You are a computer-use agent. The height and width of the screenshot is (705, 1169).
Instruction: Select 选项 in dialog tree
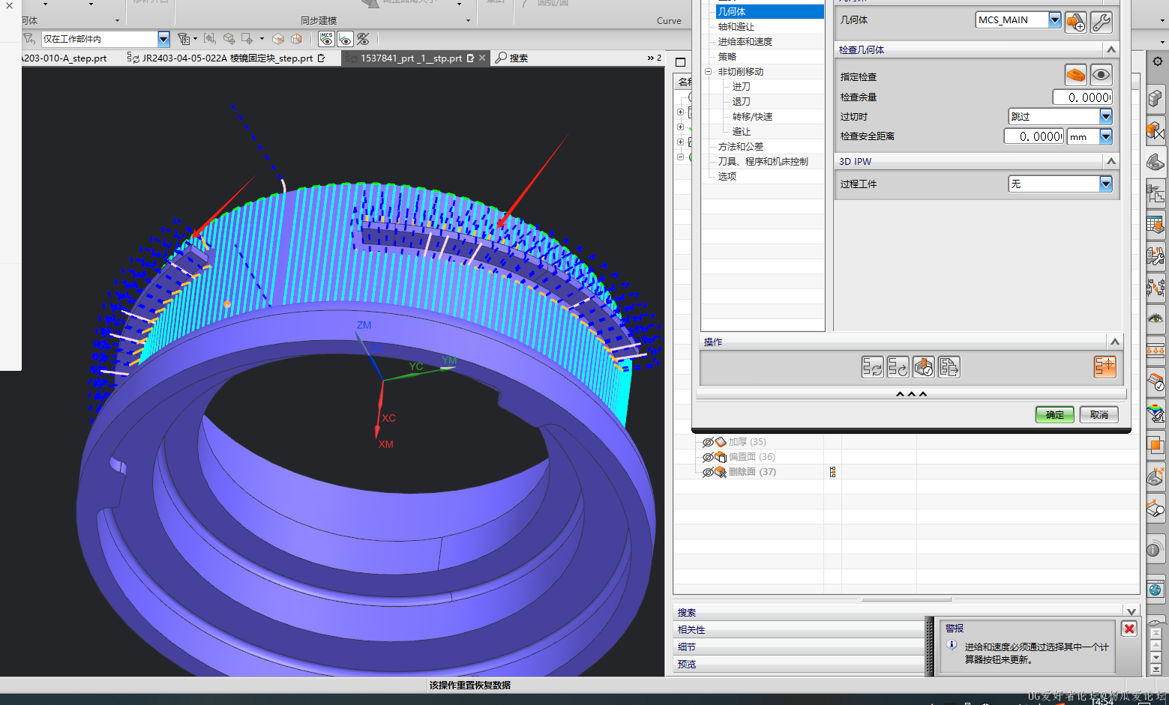pos(727,177)
